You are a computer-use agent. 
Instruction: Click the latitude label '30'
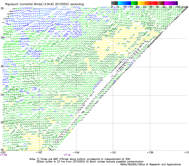tap(2, 8)
